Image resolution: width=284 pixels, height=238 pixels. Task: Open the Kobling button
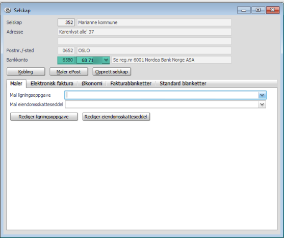pos(25,72)
